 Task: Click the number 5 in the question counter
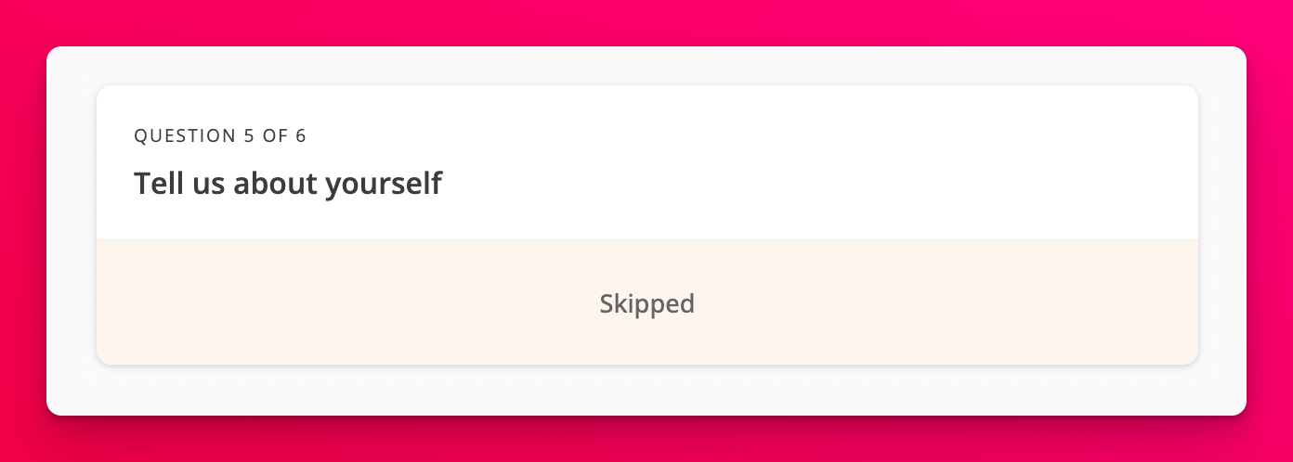coord(249,135)
